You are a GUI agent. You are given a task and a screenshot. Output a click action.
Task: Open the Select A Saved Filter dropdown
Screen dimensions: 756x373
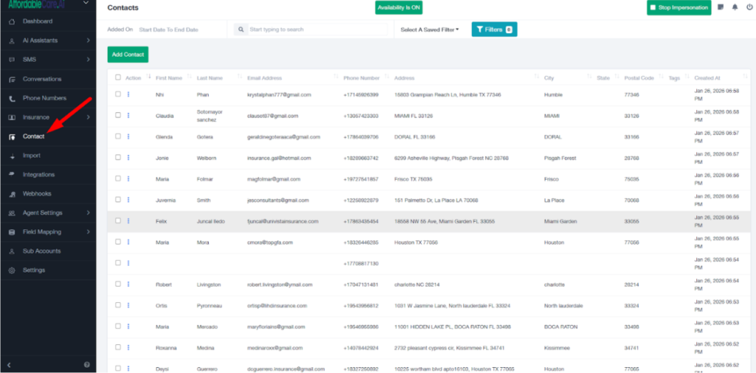[429, 30]
